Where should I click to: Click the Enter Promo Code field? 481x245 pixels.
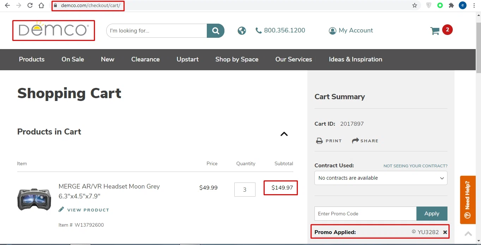365,214
